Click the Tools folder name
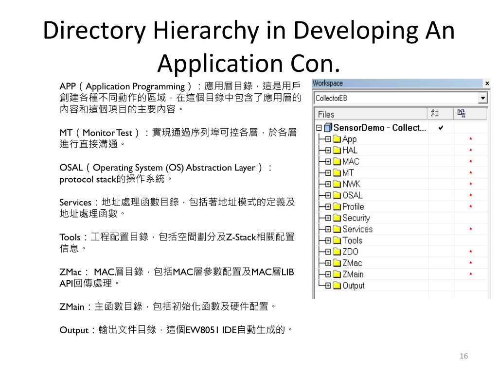The image size is (498, 373). pyautogui.click(x=352, y=240)
